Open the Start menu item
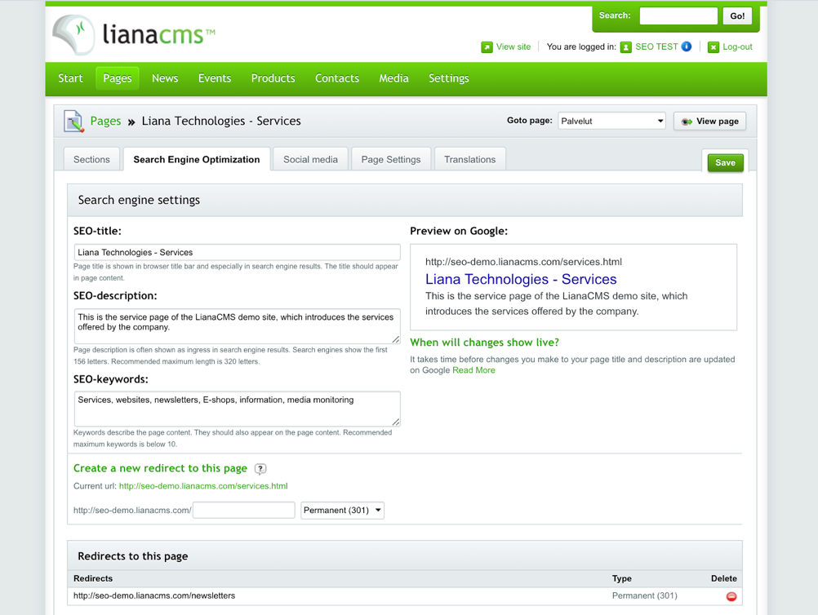Screen dimensions: 818x615 tap(70, 78)
